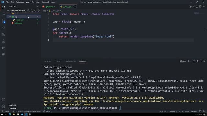This screenshot has height=116, width=207.
Task: Select the TERMINAL panel tab
Action: [x=83, y=61]
